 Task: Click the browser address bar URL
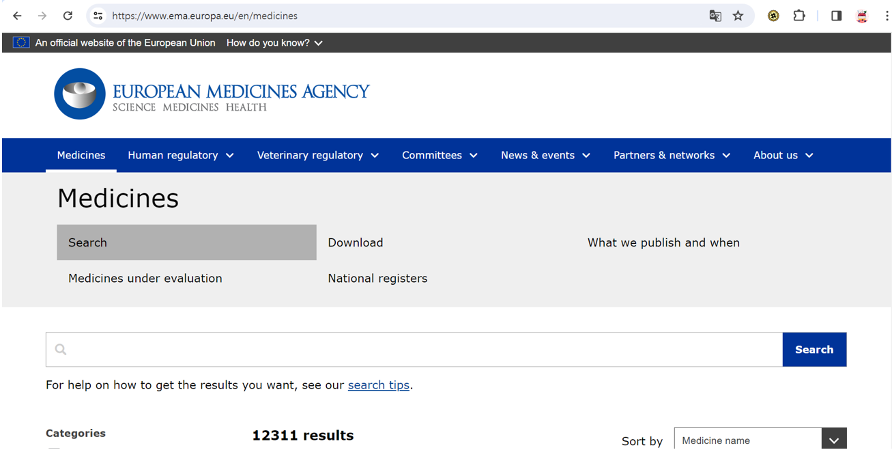tap(205, 16)
